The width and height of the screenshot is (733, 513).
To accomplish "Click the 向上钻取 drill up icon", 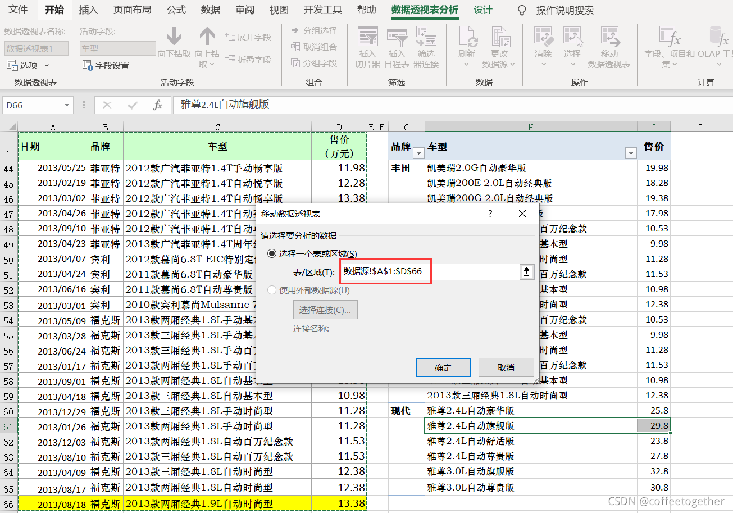I will (207, 37).
